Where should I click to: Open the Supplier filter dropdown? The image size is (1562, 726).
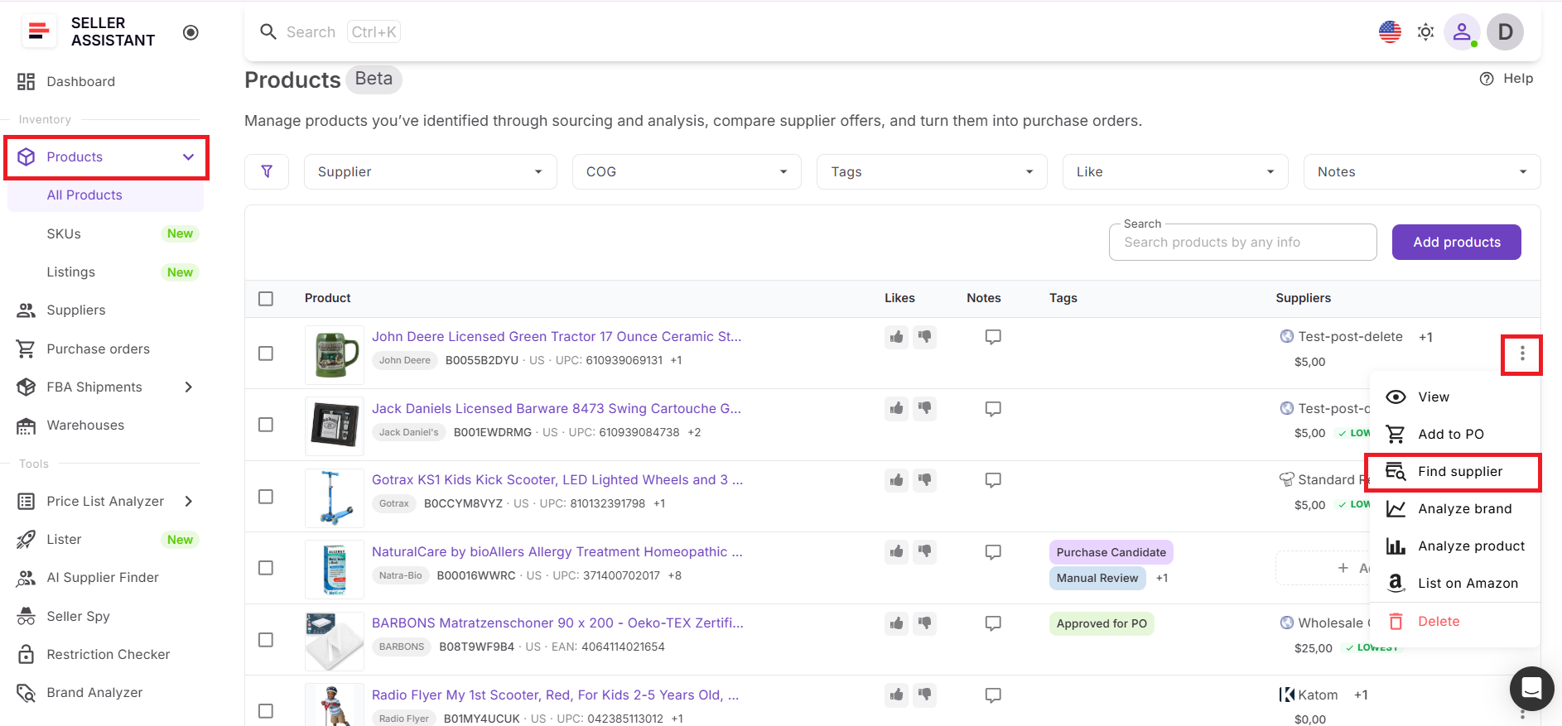(x=431, y=171)
